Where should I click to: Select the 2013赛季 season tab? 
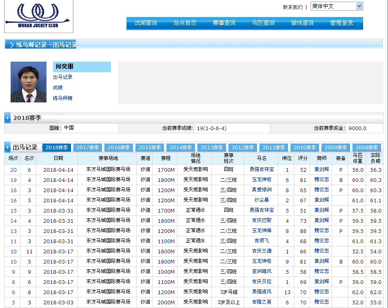click(x=212, y=148)
